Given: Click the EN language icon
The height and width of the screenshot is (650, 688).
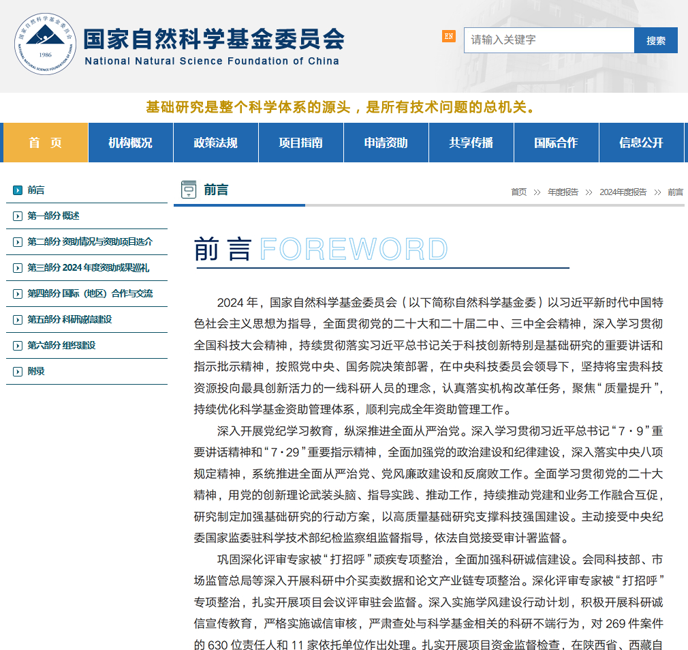Looking at the screenshot, I should click(x=449, y=37).
